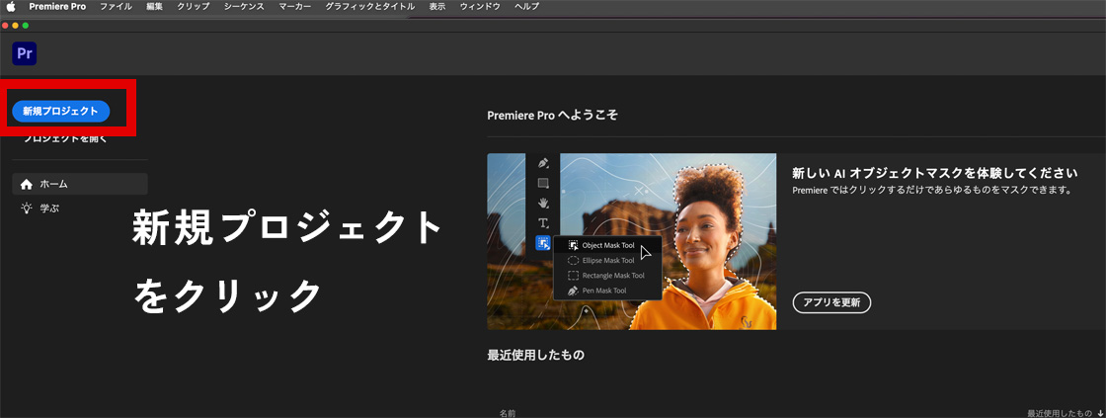Open the ファイル menu

click(x=116, y=7)
